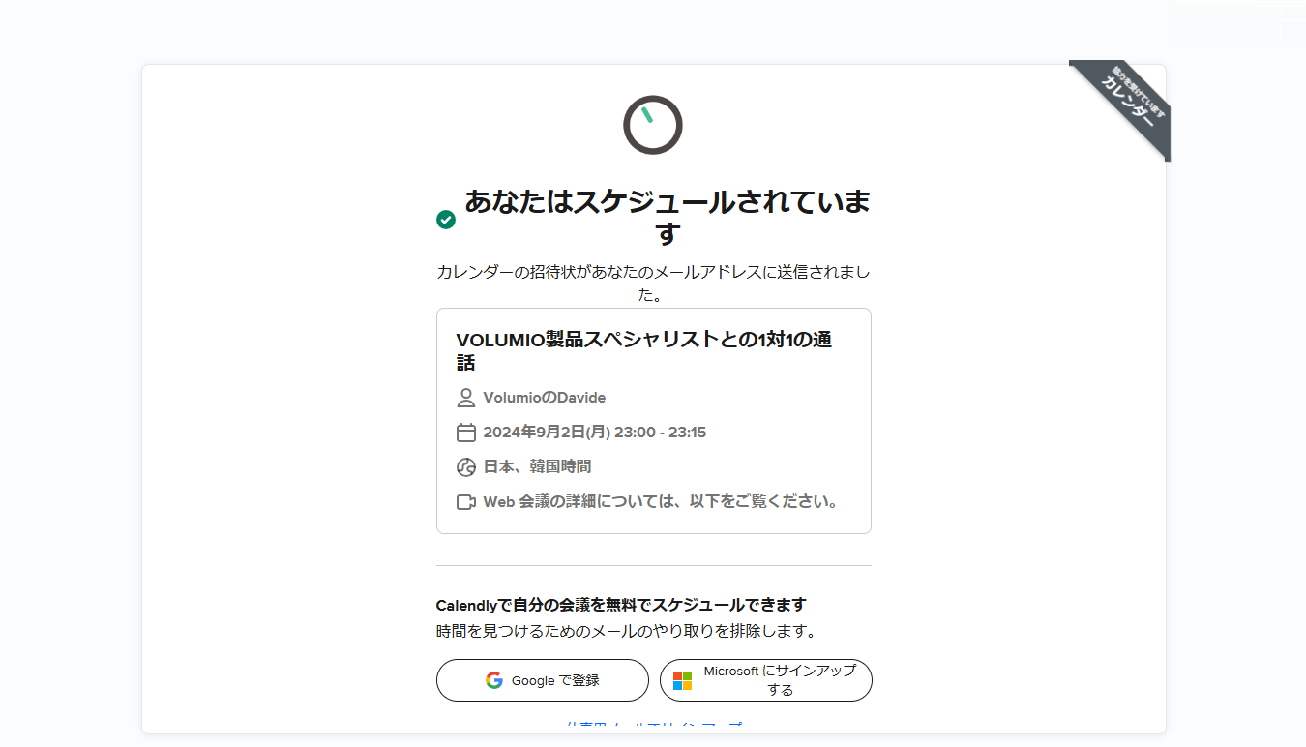The width and height of the screenshot is (1306, 747).
Task: Select the VOLUMIO製品スペシャリスト event title
Action: (643, 351)
